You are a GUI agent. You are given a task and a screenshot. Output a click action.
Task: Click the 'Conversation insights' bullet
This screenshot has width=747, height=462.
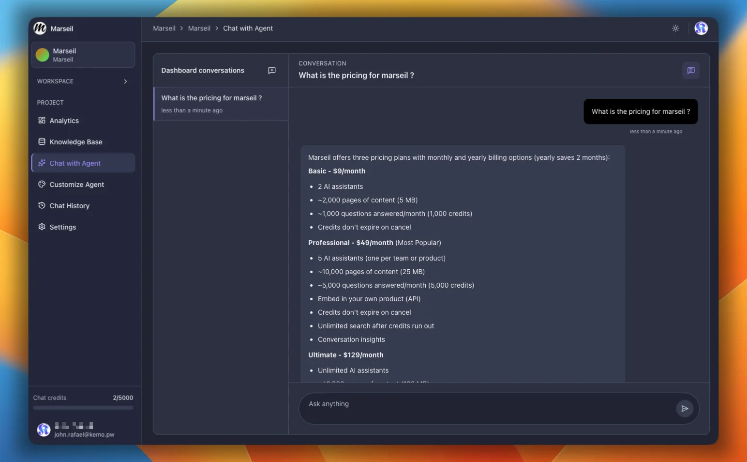[351, 340]
